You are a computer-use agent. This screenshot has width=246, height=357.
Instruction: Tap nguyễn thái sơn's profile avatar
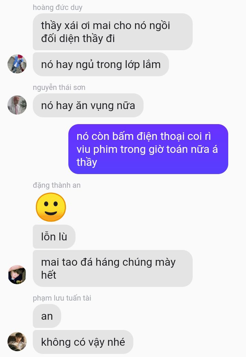point(17,105)
